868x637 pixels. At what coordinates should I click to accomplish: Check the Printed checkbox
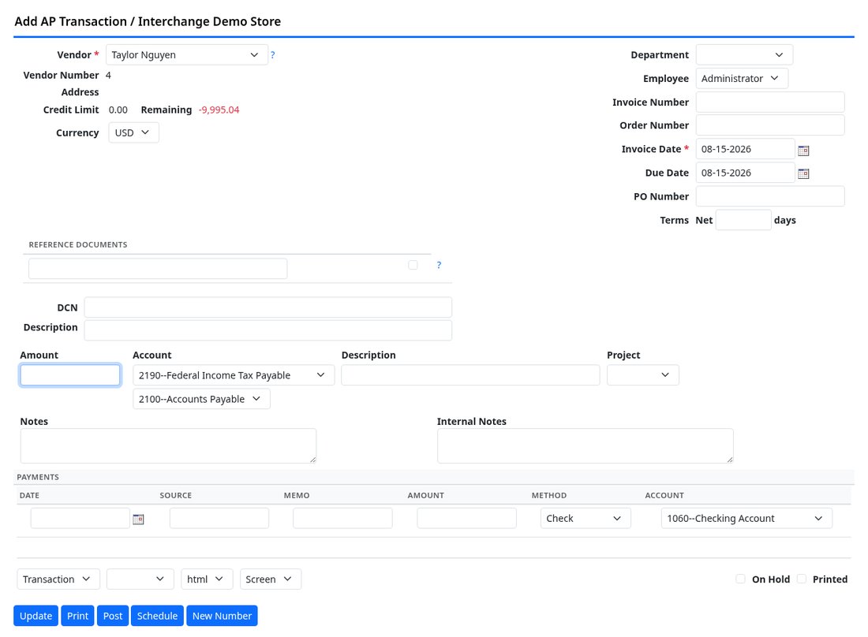pos(801,579)
